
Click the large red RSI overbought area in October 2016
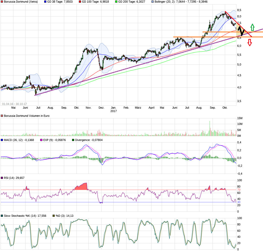click(82, 187)
